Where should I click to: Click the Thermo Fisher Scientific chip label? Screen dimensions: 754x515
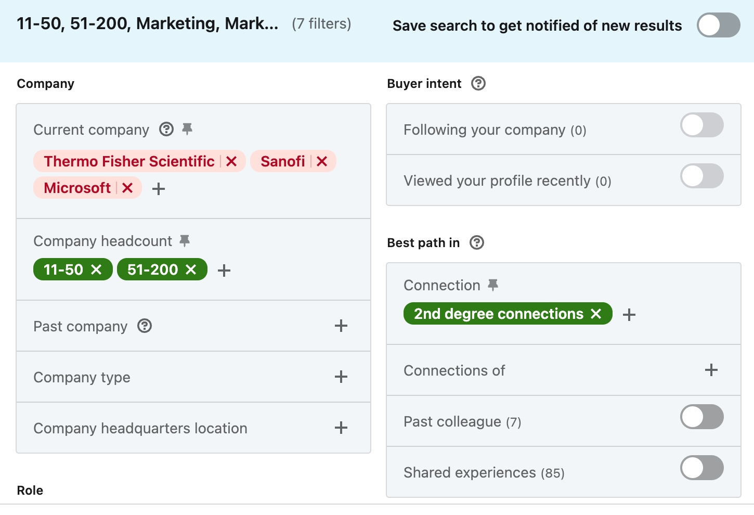point(129,161)
